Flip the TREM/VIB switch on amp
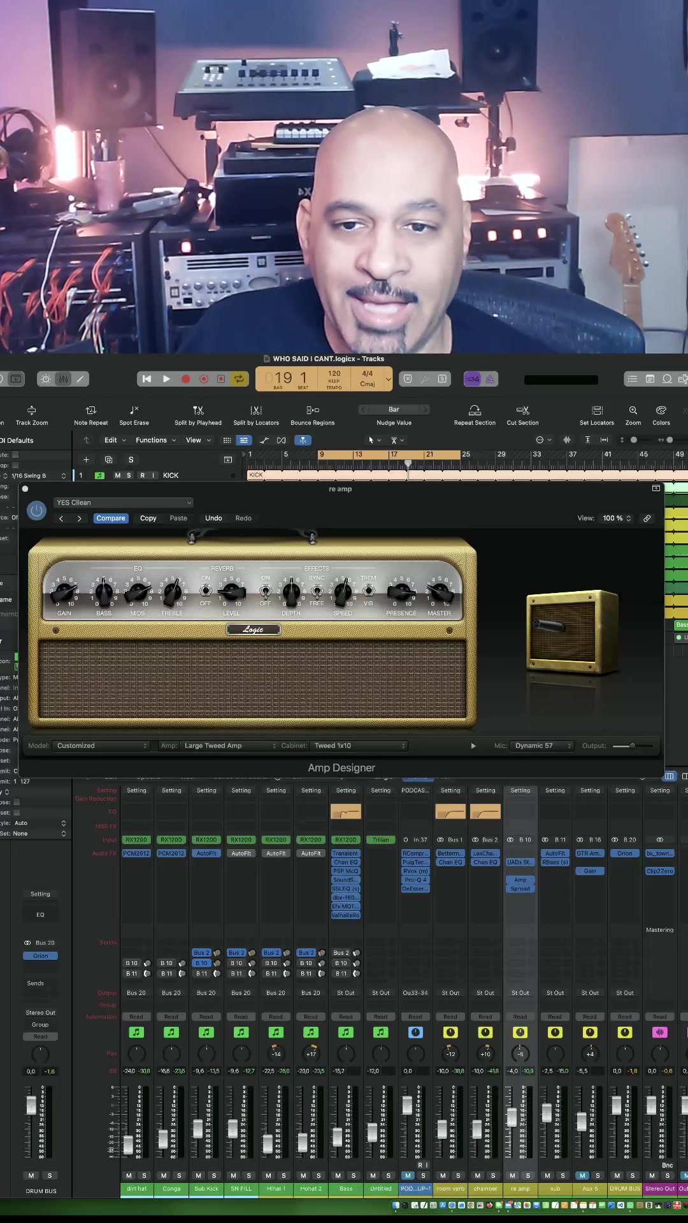This screenshot has width=688, height=1223. (x=368, y=591)
